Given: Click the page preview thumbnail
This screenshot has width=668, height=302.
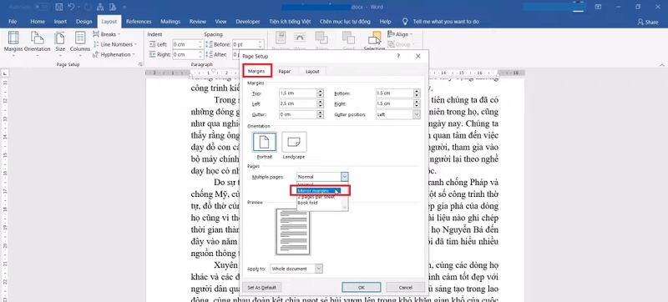Looking at the screenshot, I should point(293,232).
